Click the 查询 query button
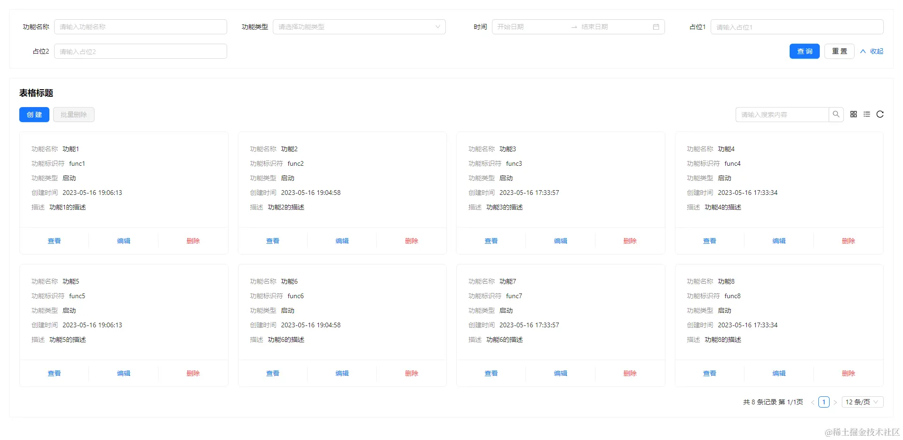The height and width of the screenshot is (440, 903). click(804, 51)
